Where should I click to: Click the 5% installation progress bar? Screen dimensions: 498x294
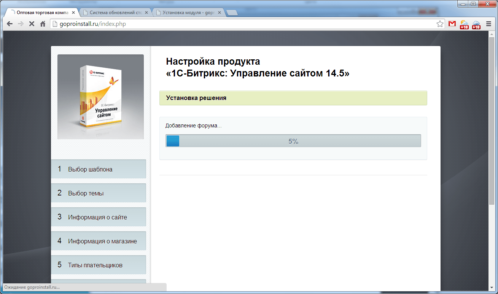point(293,141)
